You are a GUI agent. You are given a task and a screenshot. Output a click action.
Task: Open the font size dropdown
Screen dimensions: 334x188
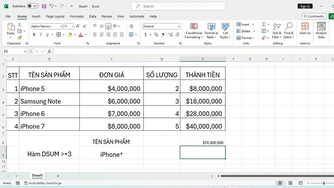[72, 26]
